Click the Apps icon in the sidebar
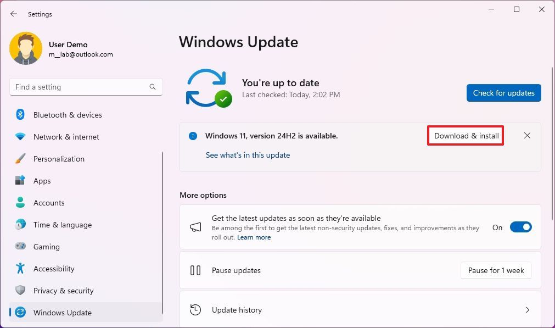The height and width of the screenshot is (328, 555). point(20,180)
